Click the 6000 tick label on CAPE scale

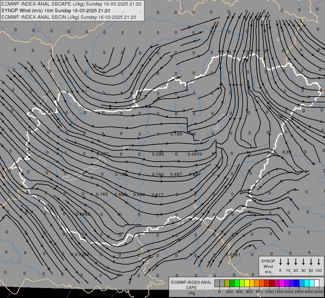[319, 292]
